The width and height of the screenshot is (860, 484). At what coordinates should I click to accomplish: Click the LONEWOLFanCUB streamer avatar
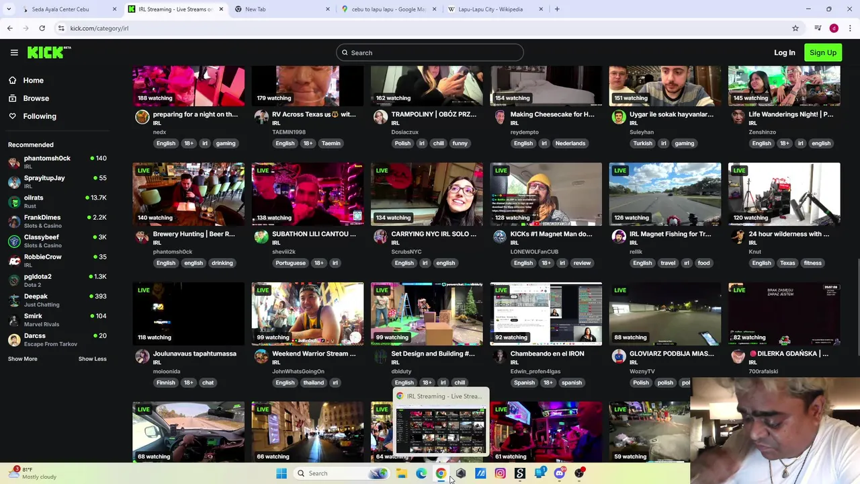(x=499, y=237)
